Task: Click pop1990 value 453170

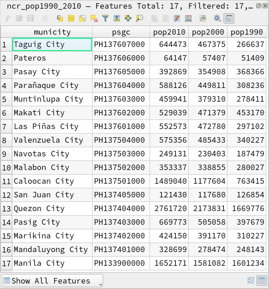Action: point(247,113)
